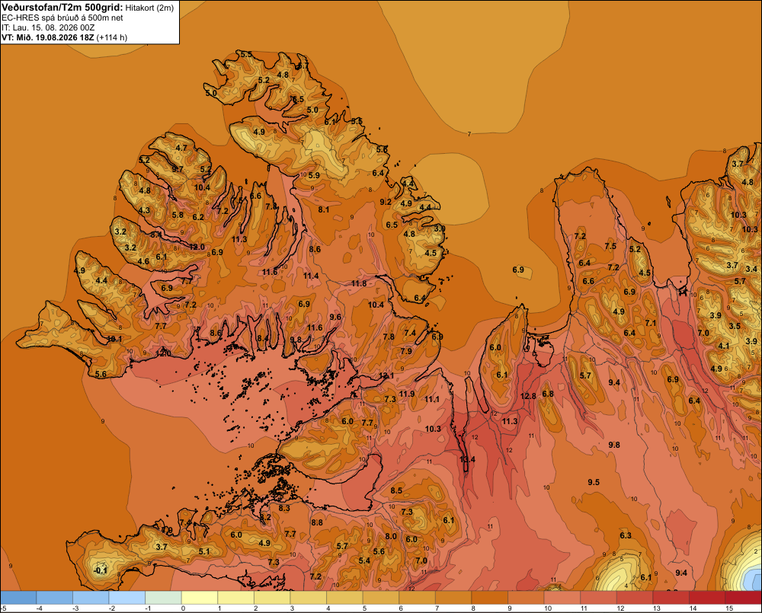Pick the legend swatch between 3 and 4

point(308,598)
